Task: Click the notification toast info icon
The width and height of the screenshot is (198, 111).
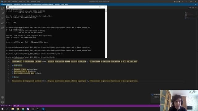Action: [x=152, y=95]
